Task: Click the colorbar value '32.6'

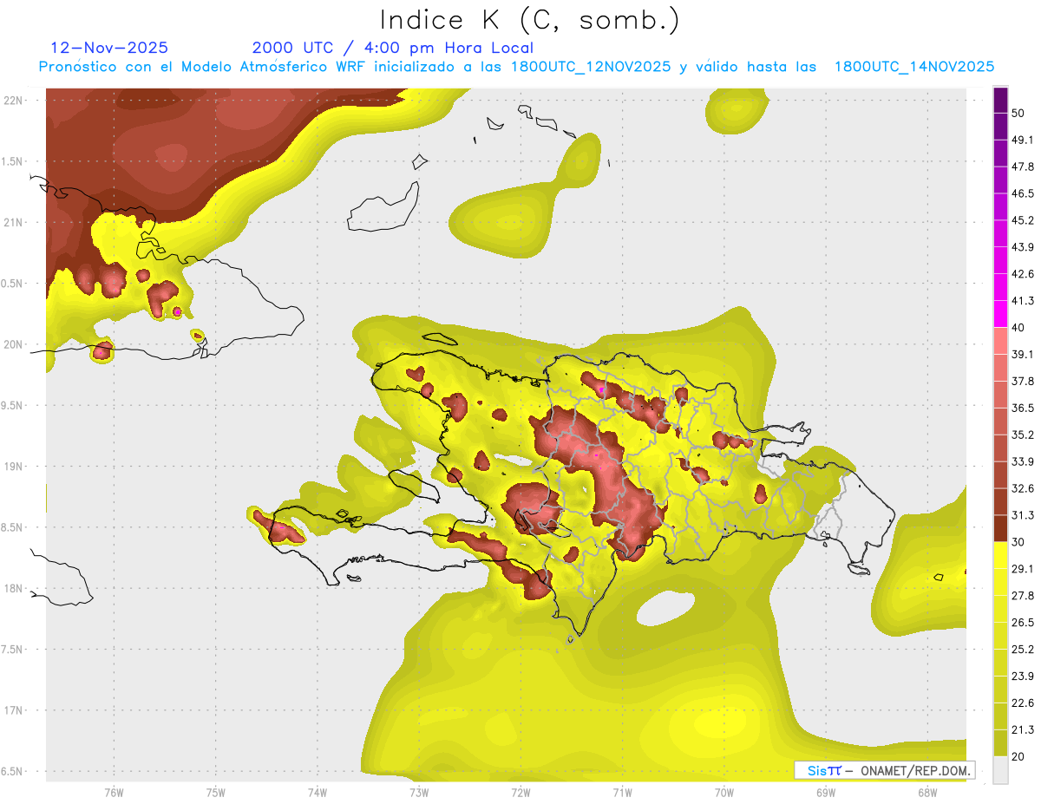Action: (x=1022, y=488)
